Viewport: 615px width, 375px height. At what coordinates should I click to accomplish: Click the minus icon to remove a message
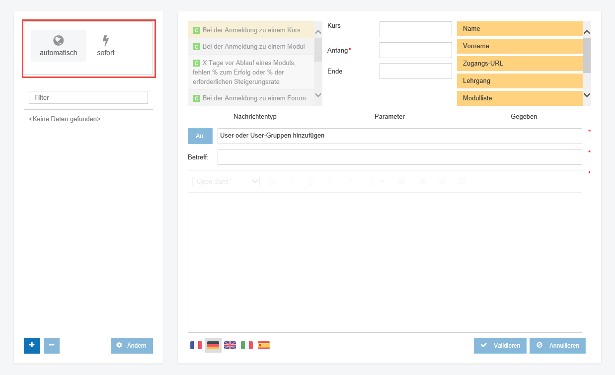pyautogui.click(x=52, y=345)
